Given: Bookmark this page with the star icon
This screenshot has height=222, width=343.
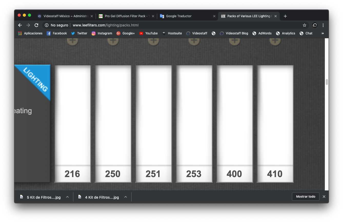Looking at the screenshot, I should click(x=304, y=25).
